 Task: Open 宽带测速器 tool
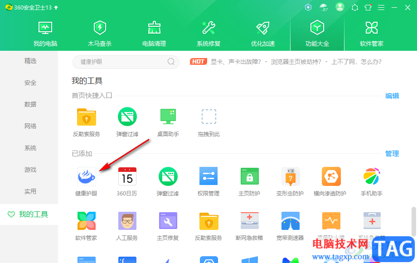tap(290, 226)
